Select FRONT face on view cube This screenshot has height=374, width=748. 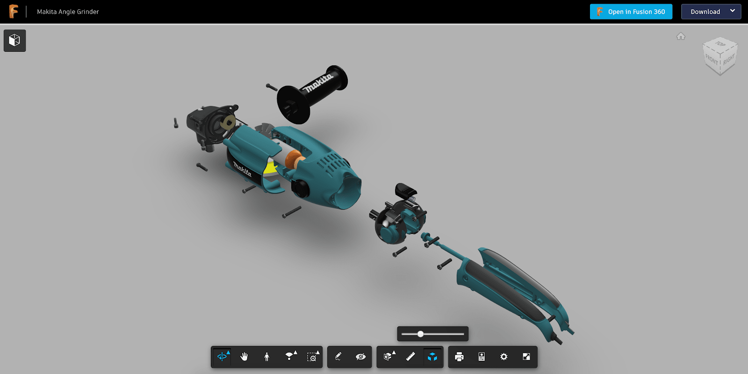712,59
